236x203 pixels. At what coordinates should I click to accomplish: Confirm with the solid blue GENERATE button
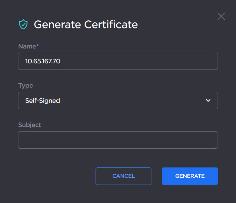coord(190,176)
